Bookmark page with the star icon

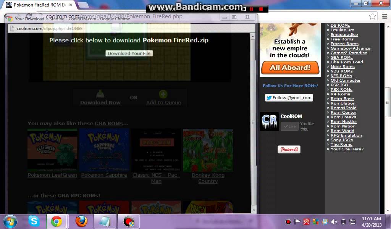(x=372, y=16)
